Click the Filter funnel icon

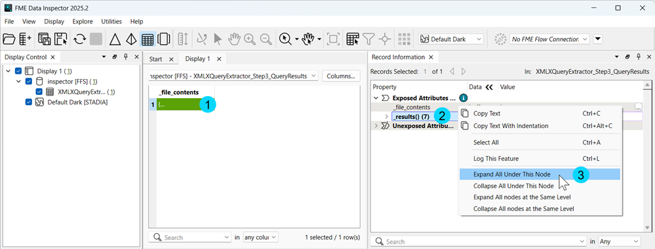pos(368,39)
